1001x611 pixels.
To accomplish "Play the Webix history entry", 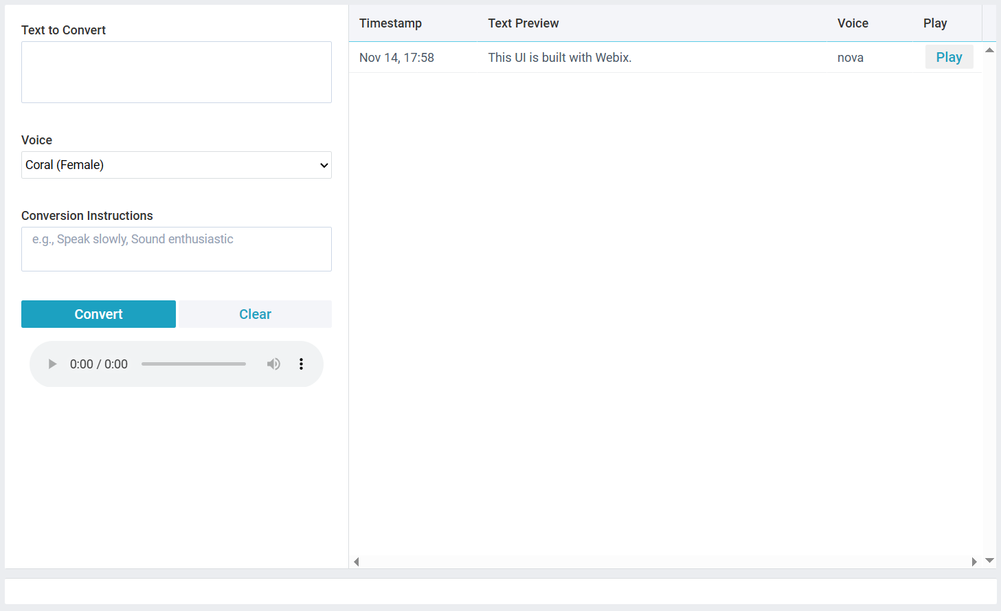I will (949, 57).
